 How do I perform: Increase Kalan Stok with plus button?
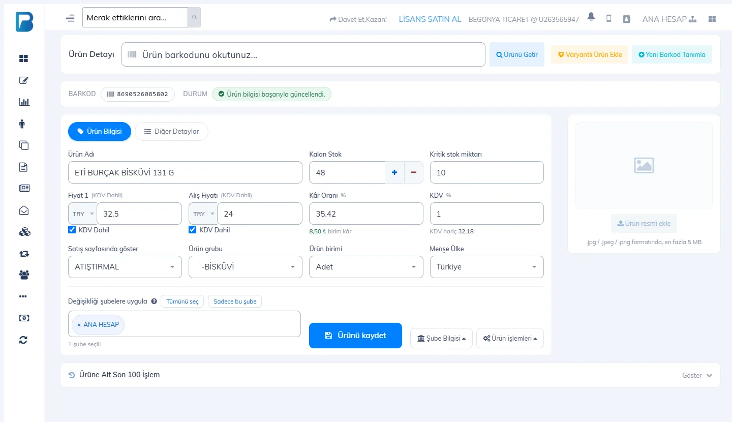394,172
